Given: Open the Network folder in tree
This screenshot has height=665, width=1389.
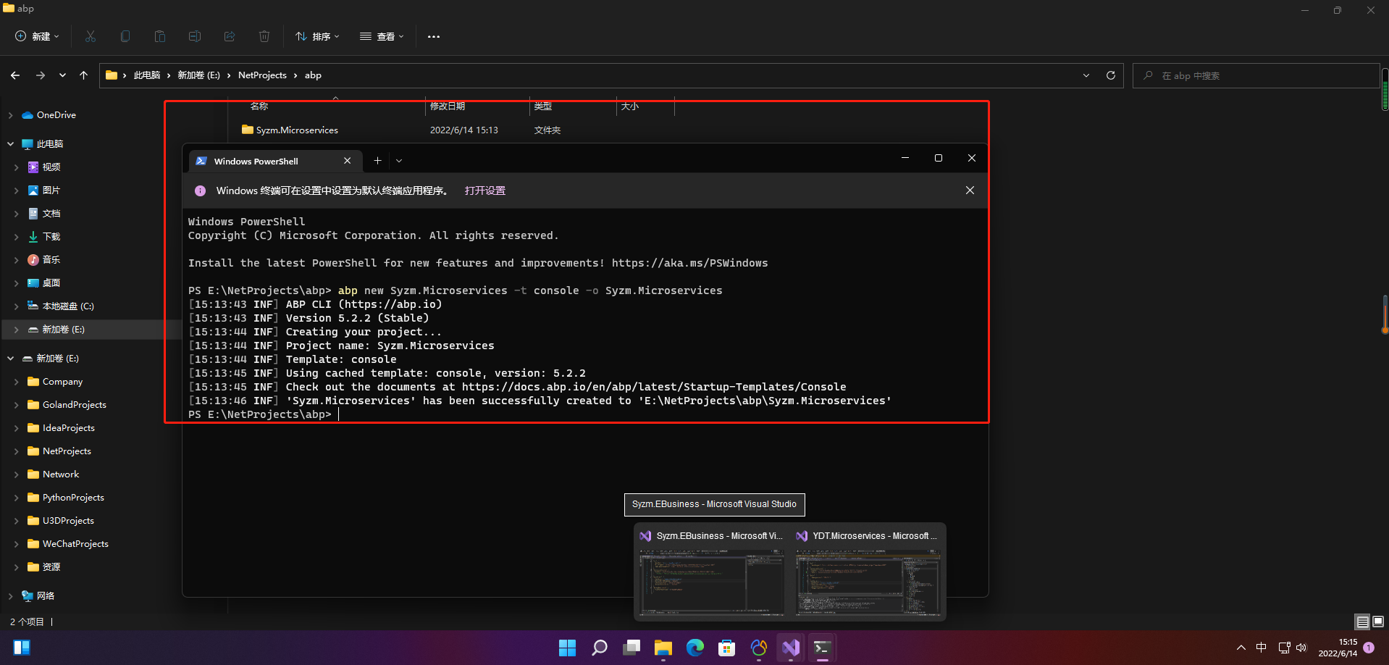Looking at the screenshot, I should pos(61,474).
